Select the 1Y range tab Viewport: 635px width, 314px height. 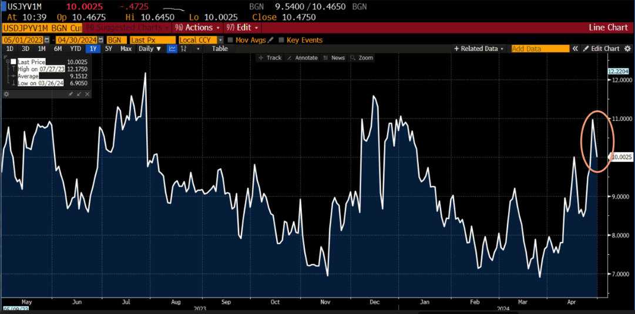[x=93, y=49]
